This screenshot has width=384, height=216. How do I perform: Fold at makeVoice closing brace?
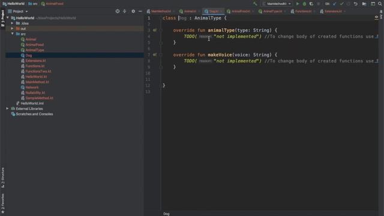point(161,67)
